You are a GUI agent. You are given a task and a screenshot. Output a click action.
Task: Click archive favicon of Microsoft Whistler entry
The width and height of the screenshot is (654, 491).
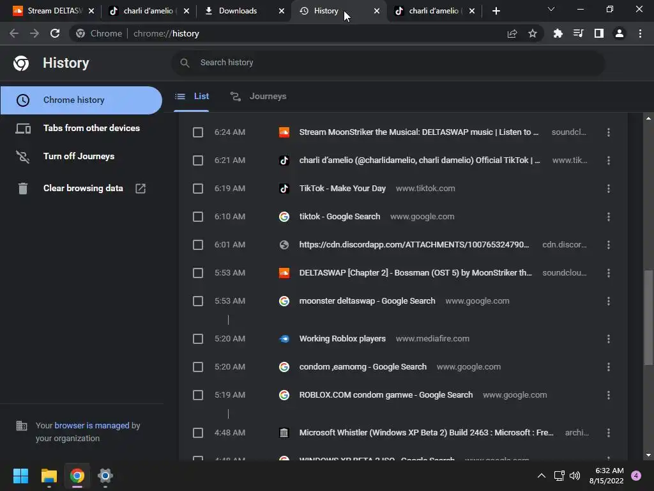coord(284,433)
